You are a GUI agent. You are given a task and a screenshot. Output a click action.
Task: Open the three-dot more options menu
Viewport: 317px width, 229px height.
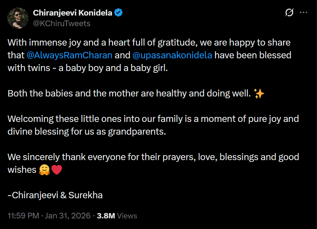[x=304, y=12]
